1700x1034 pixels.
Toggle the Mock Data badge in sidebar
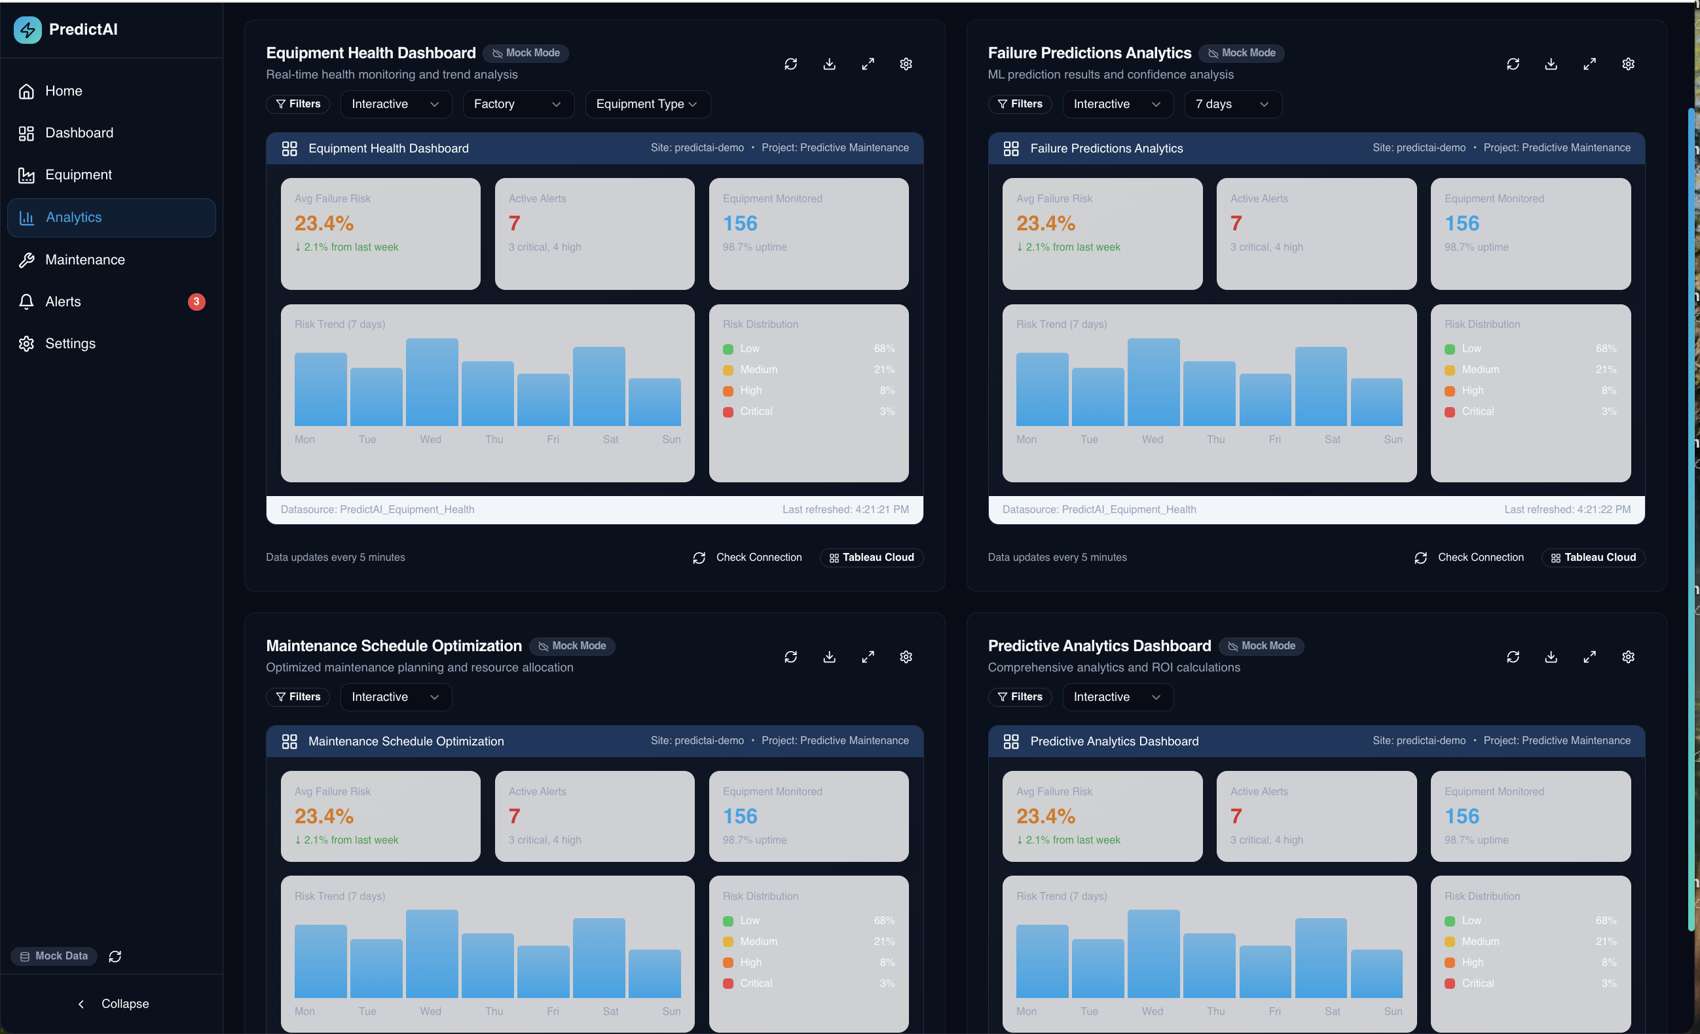click(x=54, y=956)
